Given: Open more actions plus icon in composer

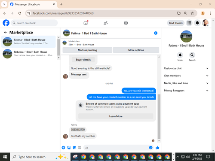Looking at the screenshot, I should point(63,148).
